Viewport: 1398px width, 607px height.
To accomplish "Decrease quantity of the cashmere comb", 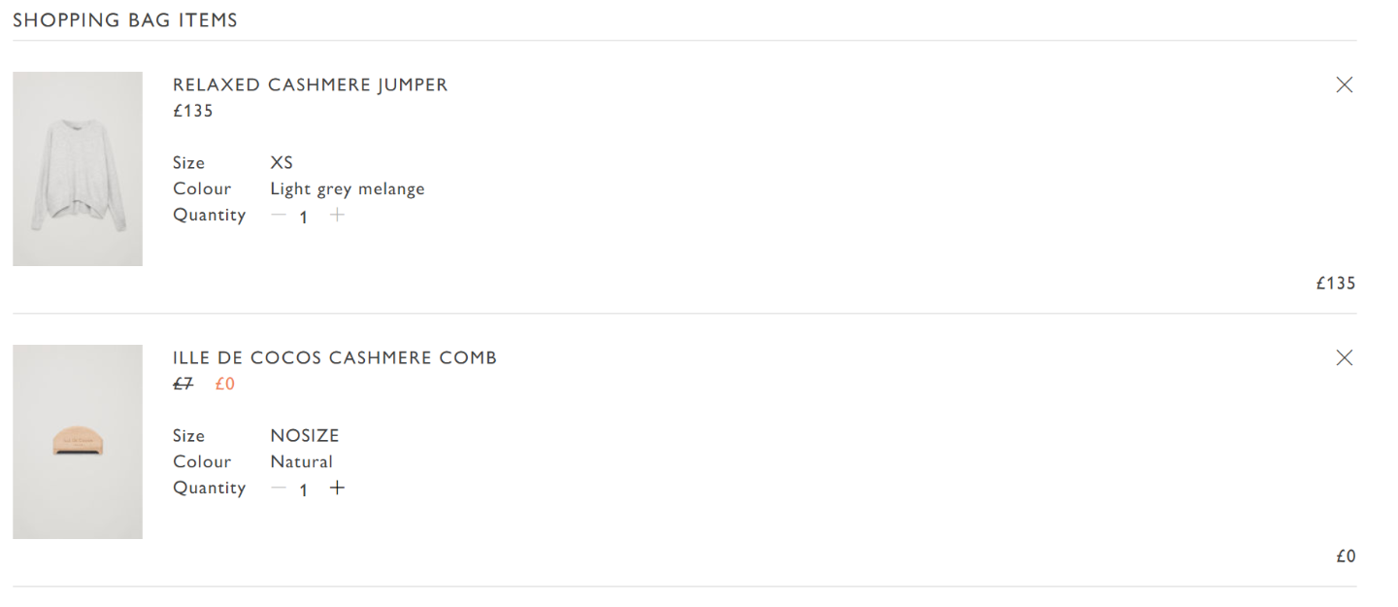I will (279, 488).
